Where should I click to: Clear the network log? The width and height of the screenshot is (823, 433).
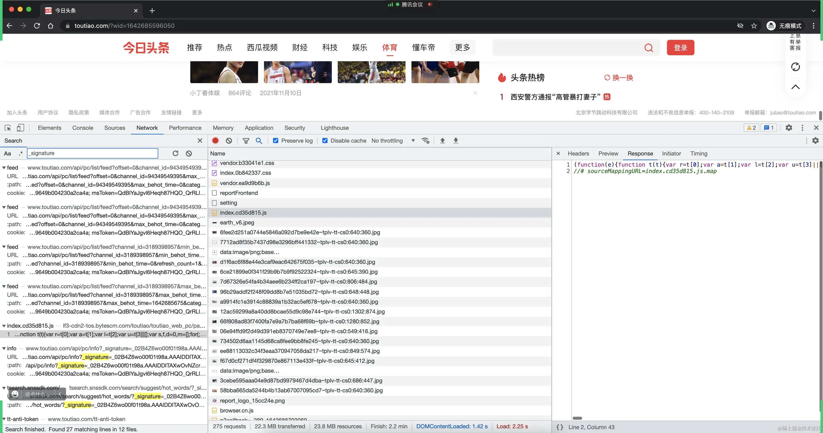(229, 141)
